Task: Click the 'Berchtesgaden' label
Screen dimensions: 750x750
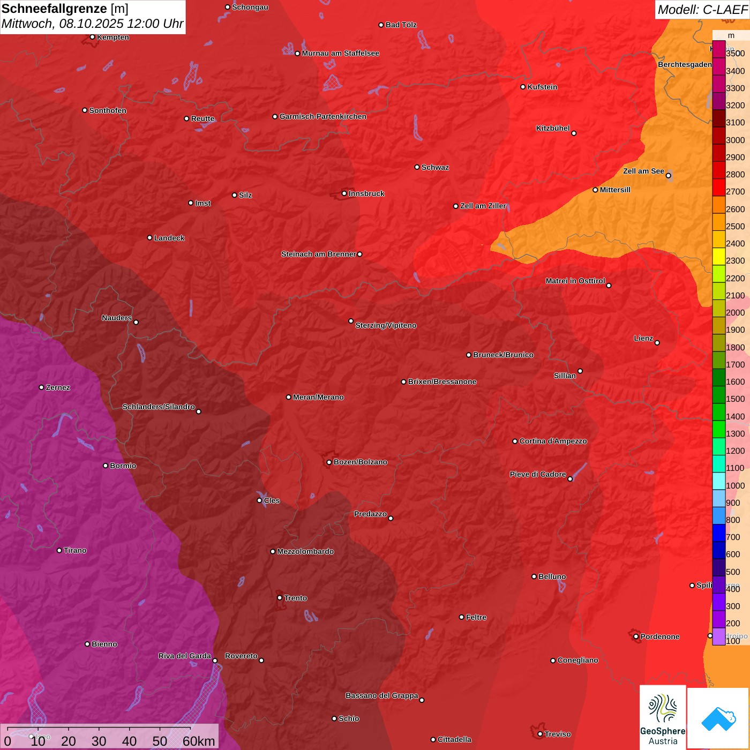Action: tap(685, 64)
